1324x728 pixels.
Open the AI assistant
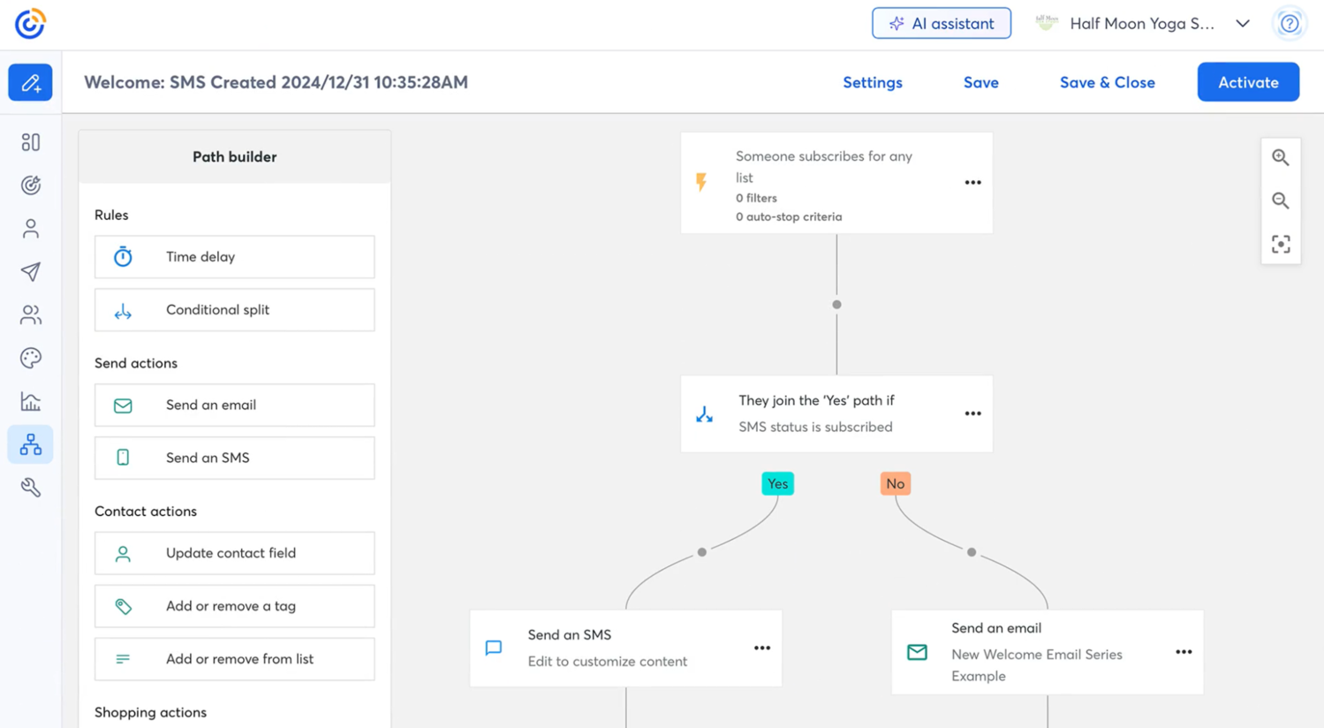point(941,23)
